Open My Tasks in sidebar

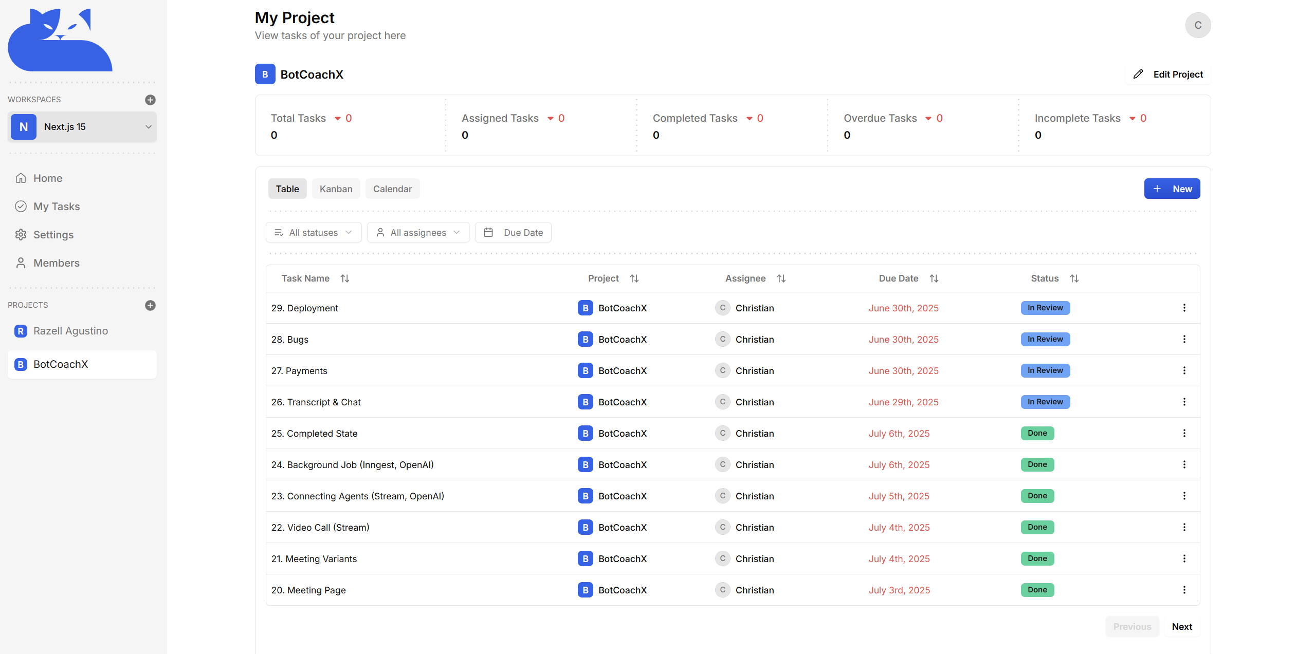point(82,207)
